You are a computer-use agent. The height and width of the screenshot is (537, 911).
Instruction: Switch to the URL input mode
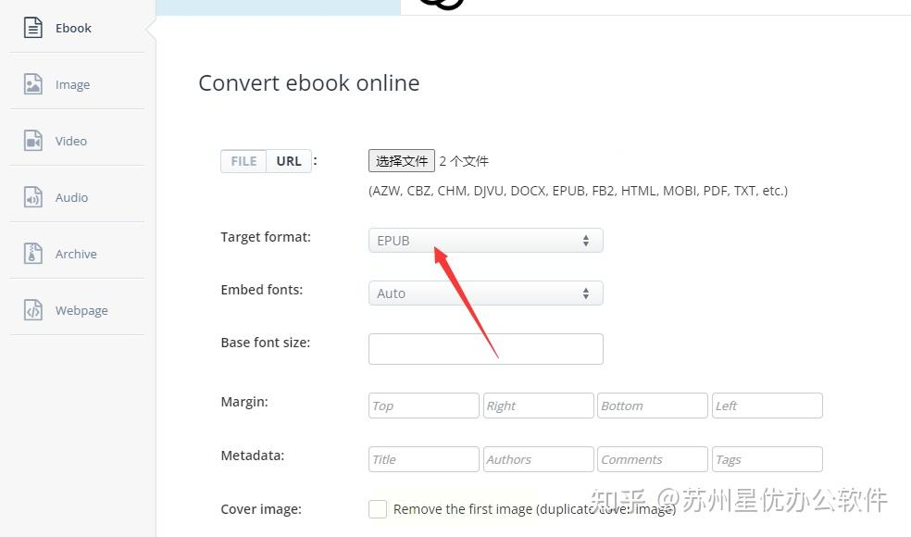[x=289, y=161]
